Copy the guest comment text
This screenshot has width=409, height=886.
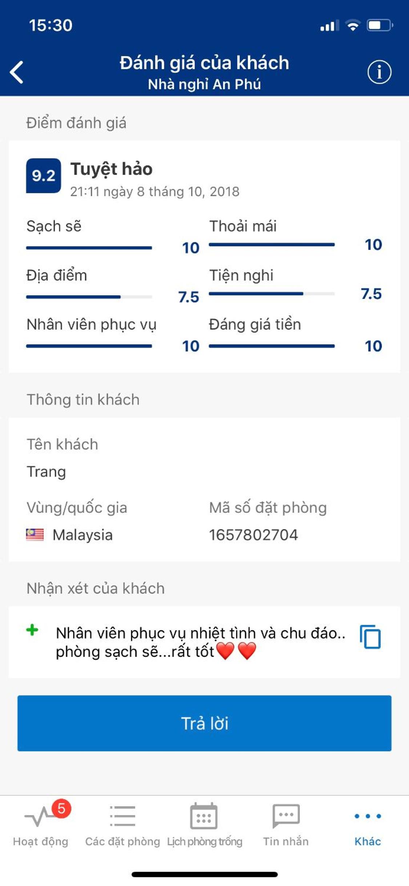(370, 637)
